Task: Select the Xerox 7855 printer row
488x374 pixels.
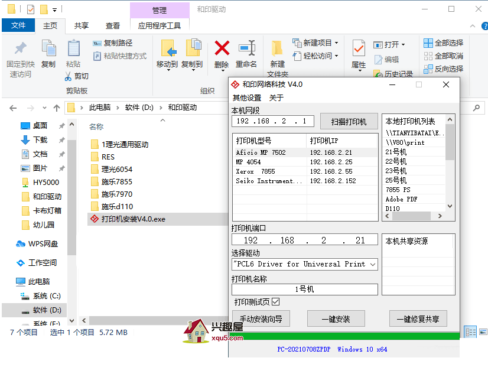Action: (305, 171)
